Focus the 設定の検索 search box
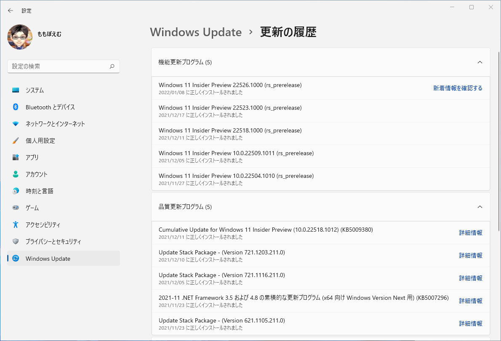 (x=64, y=66)
